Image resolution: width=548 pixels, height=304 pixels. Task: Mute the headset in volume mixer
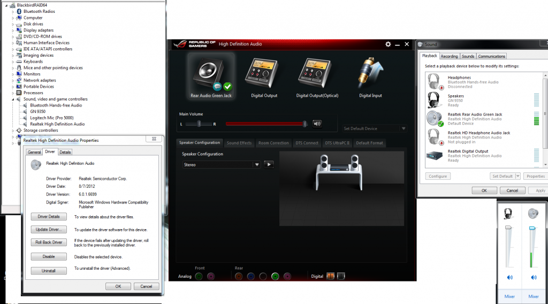[x=509, y=277]
